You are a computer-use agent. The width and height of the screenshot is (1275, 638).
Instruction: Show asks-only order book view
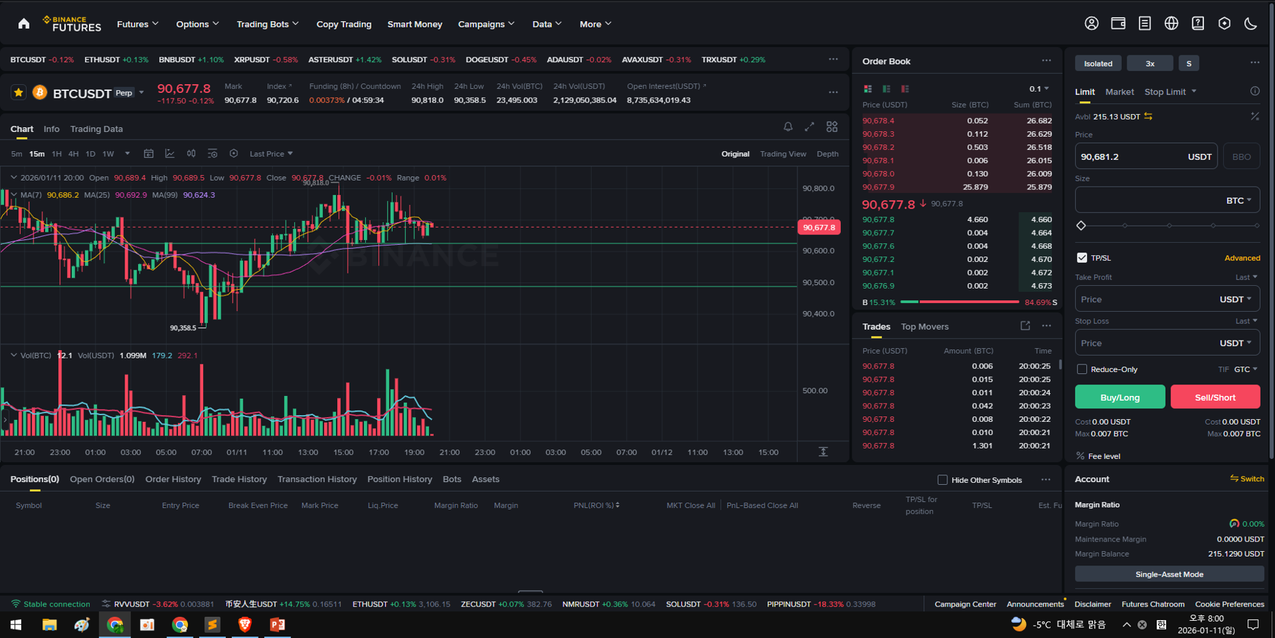tap(905, 89)
